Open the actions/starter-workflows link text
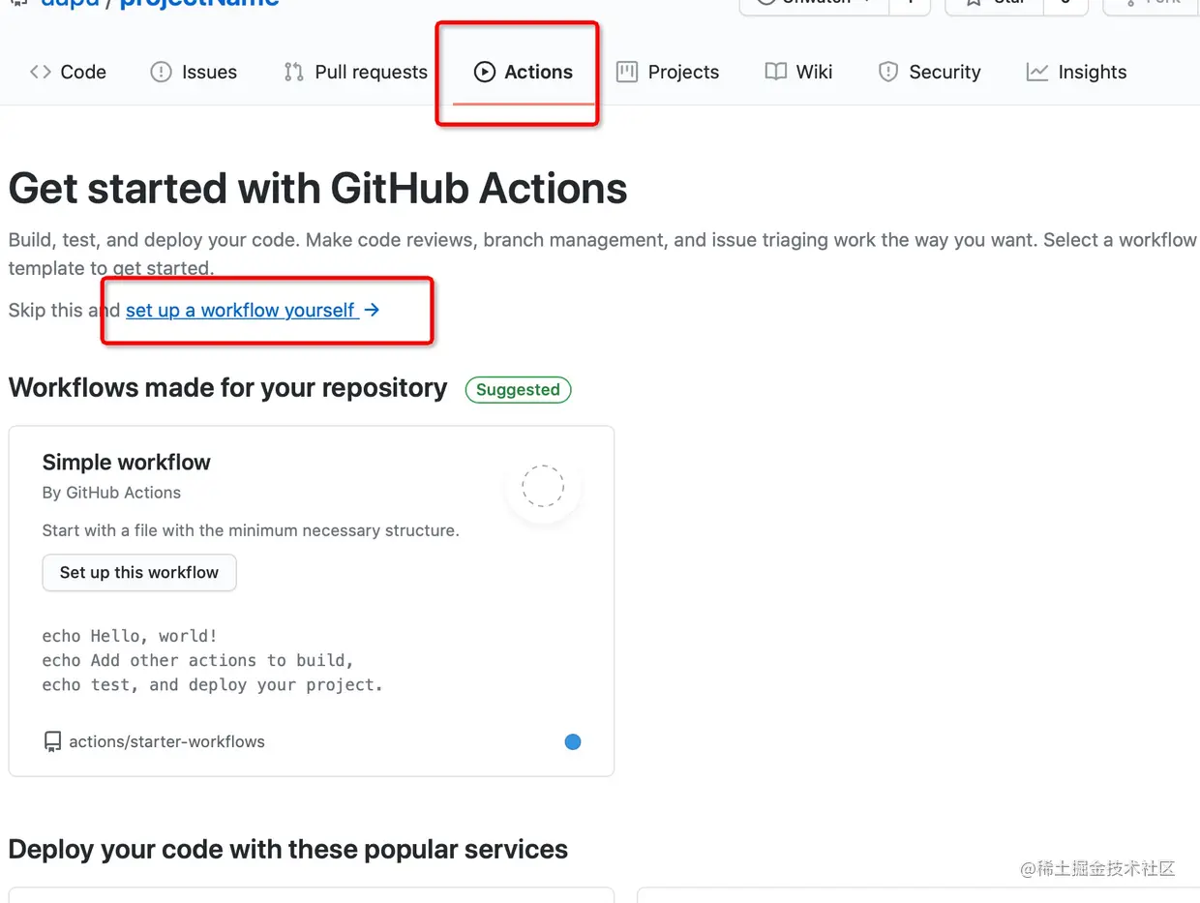The height and width of the screenshot is (903, 1200). 166,742
